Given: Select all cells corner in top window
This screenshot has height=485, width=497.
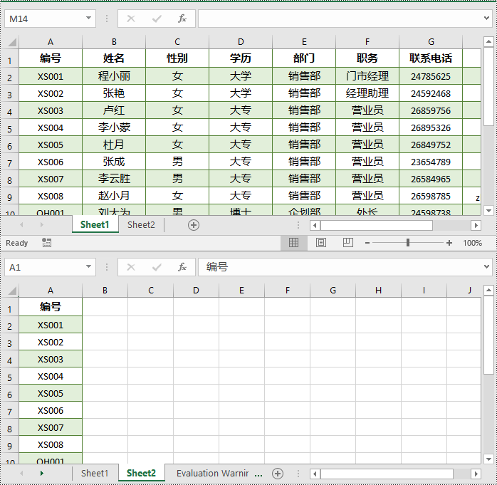Looking at the screenshot, I should [11, 42].
